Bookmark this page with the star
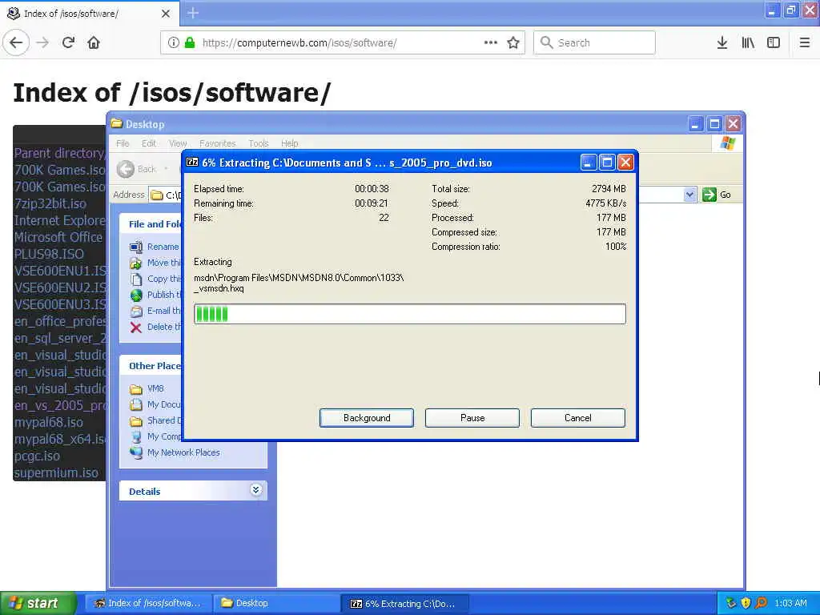 click(513, 42)
